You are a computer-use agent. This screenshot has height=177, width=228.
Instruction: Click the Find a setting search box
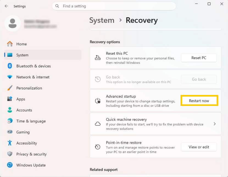click(x=114, y=6)
